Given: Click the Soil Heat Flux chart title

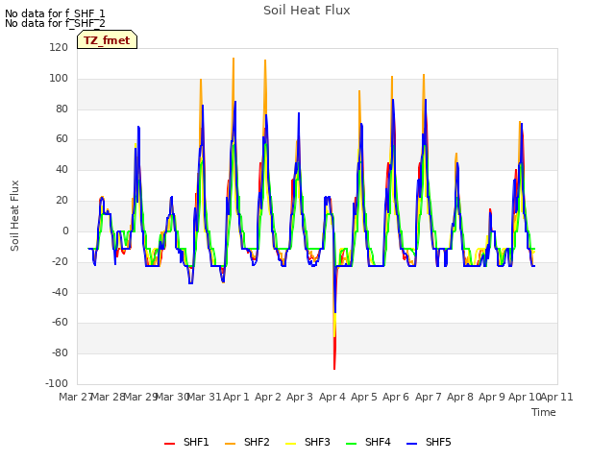Looking at the screenshot, I should click(x=307, y=11).
